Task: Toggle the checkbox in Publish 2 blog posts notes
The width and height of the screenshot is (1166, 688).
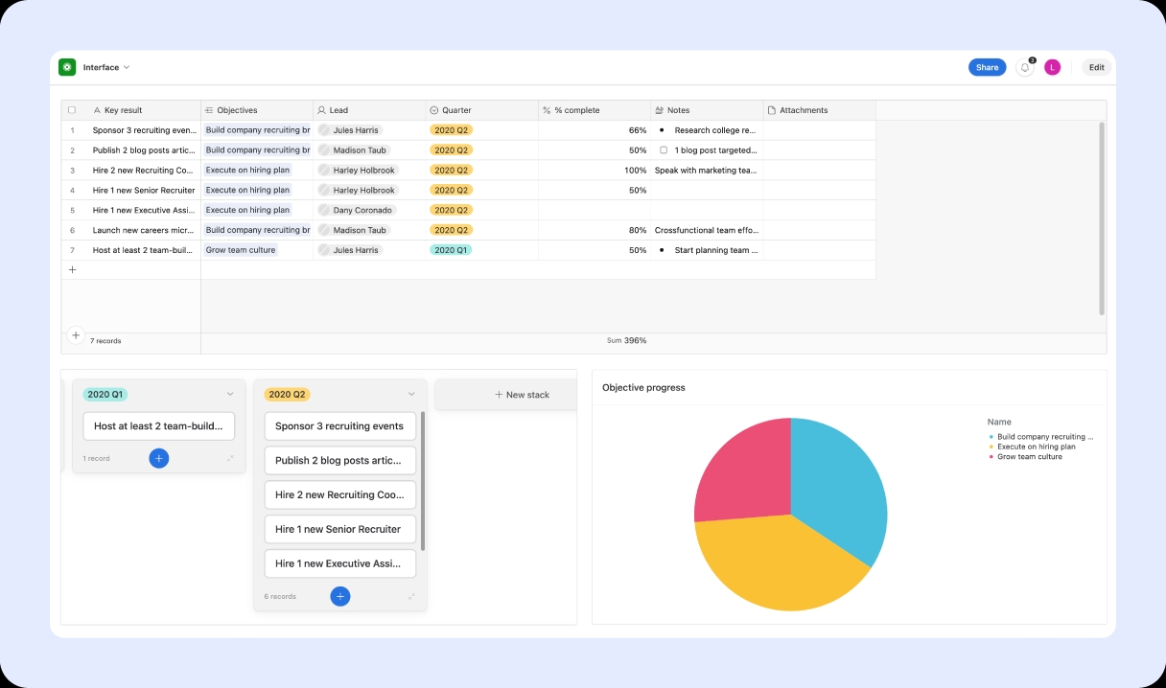Action: pyautogui.click(x=664, y=150)
